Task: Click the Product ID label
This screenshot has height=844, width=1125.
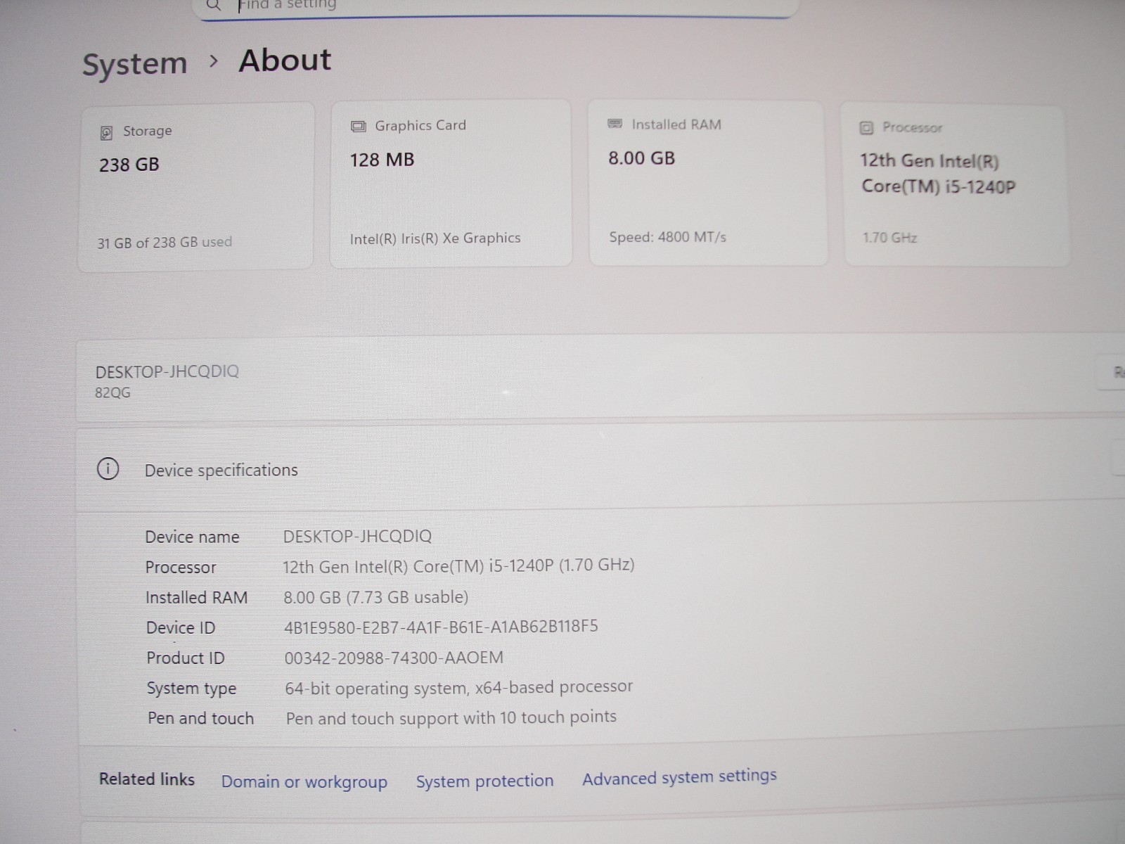Action: (186, 658)
